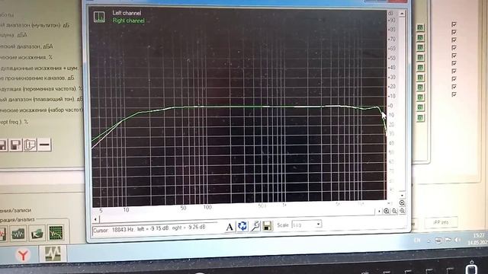Click the vertical scrollbar down arrow
The image size is (488, 274).
pos(402,196)
